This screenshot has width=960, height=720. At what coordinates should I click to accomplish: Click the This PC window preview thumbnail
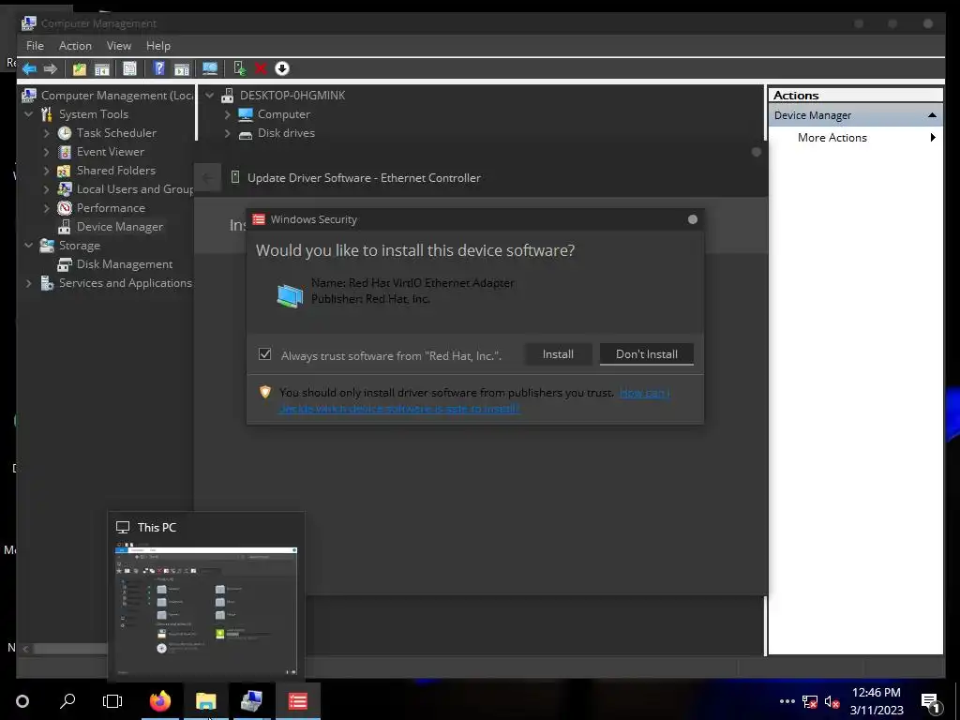pos(206,610)
